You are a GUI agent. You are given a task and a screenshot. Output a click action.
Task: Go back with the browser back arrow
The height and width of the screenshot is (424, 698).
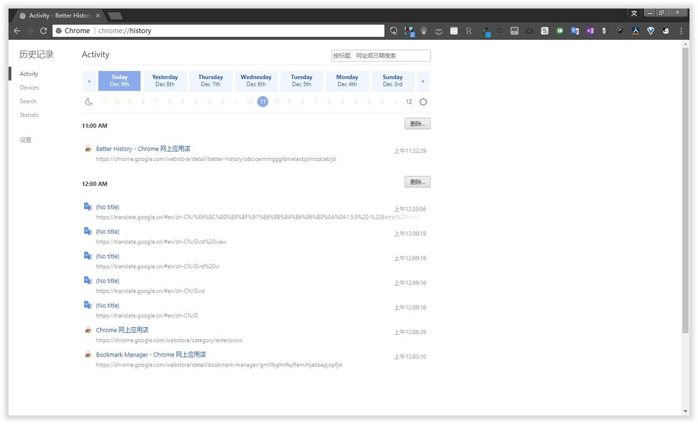[x=17, y=31]
